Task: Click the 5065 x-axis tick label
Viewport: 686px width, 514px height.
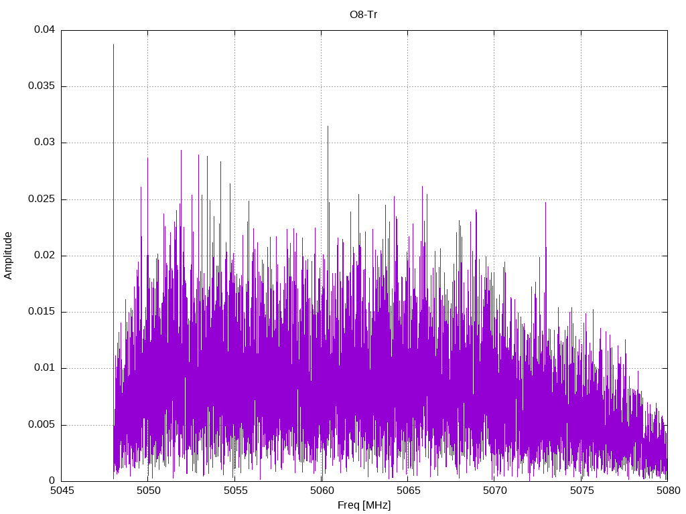Action: pos(408,491)
